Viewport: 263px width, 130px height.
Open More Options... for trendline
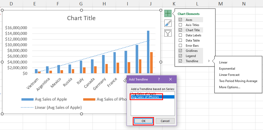[229, 87]
